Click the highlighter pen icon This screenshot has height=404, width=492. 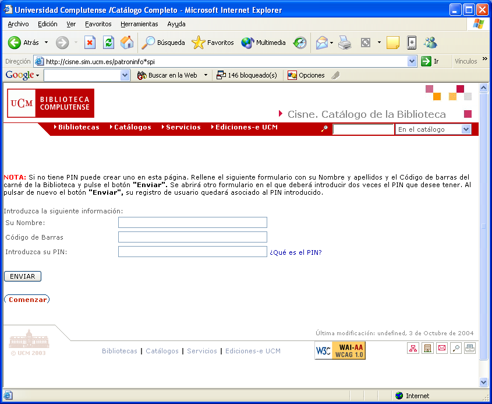335,75
